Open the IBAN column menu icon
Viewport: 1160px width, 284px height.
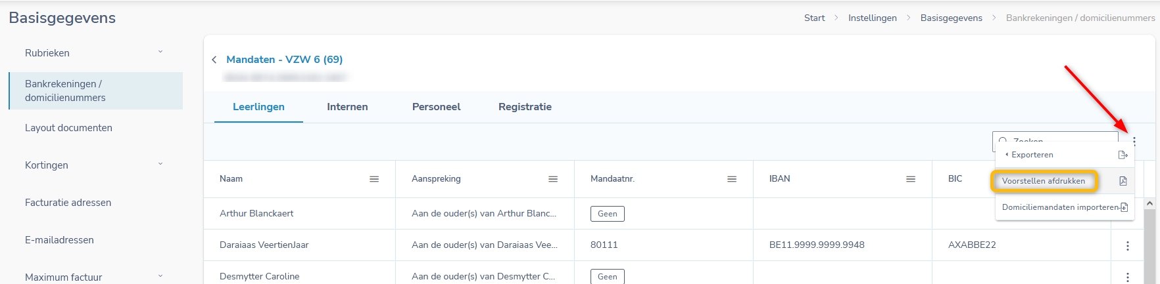[911, 179]
